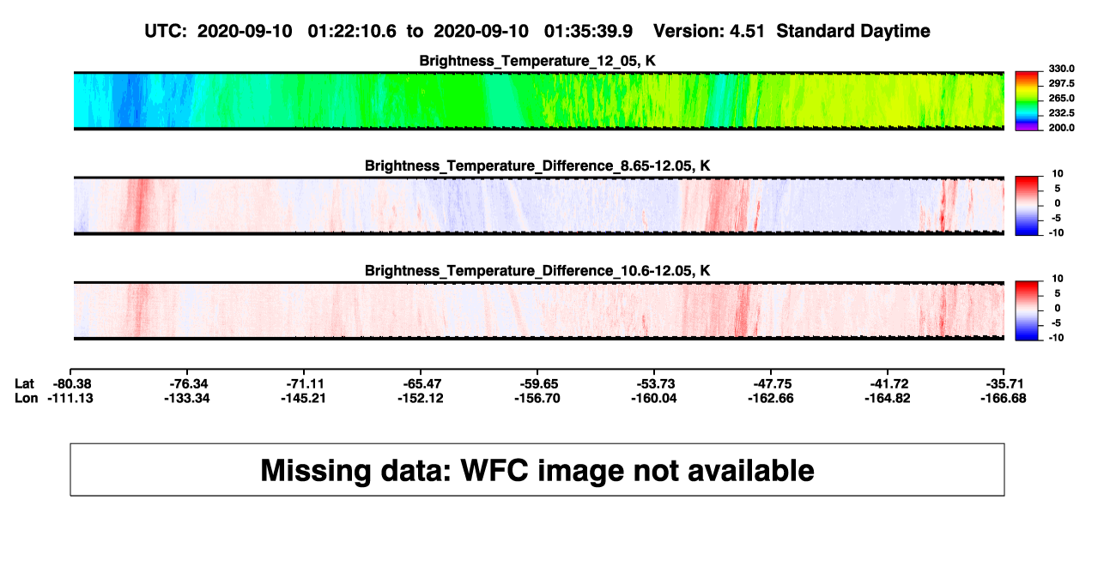Click latitude value -71.11
The width and height of the screenshot is (1116, 572).
(306, 383)
